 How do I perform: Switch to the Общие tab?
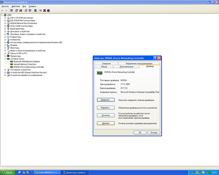pyautogui.click(x=104, y=67)
